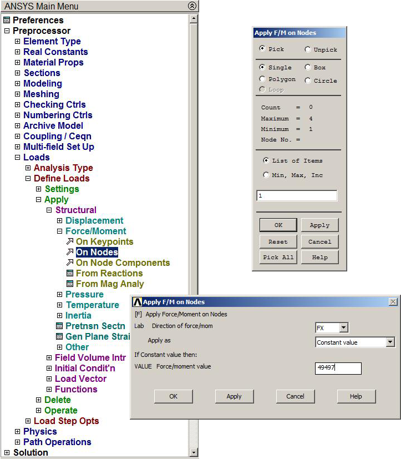The height and width of the screenshot is (459, 401).
Task: Open the FX force direction dropdown
Action: pos(344,328)
